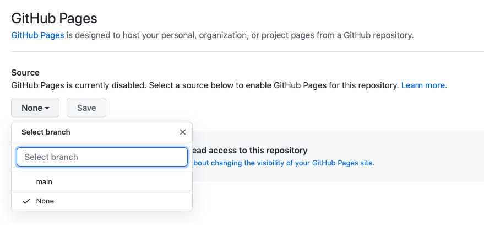
Task: Click the checkmark beside None option
Action: 26,201
